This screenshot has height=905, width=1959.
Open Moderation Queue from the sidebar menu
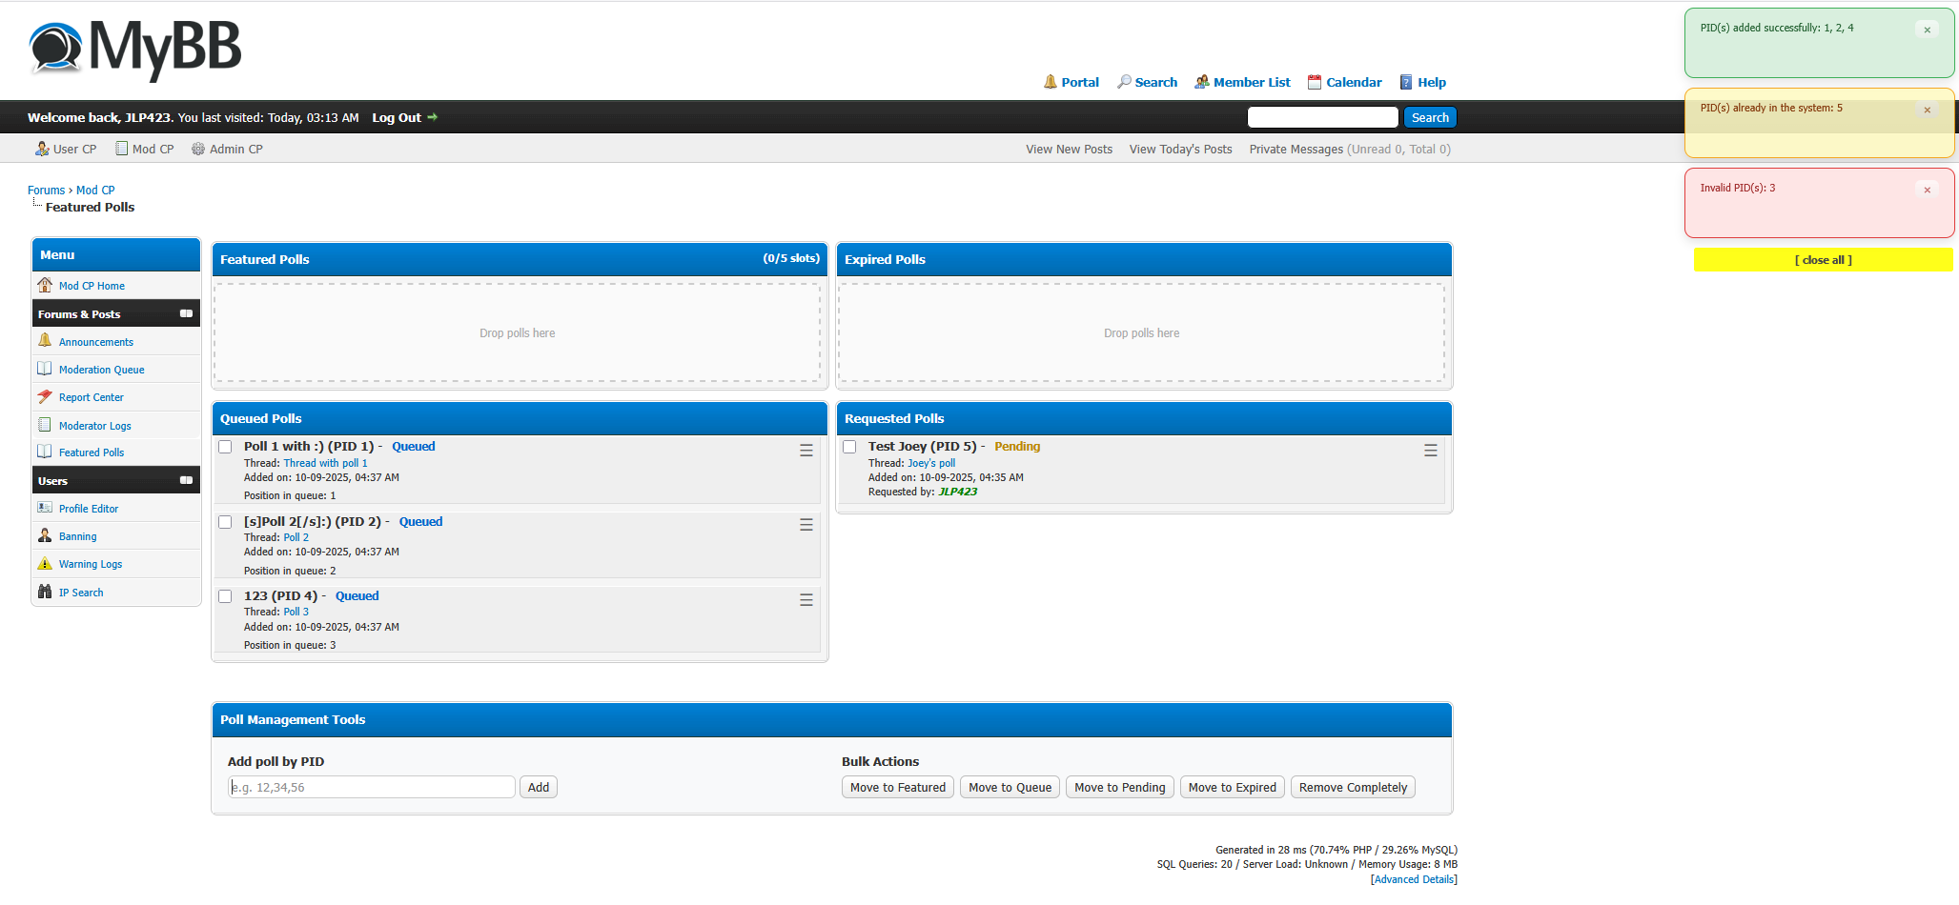(101, 370)
